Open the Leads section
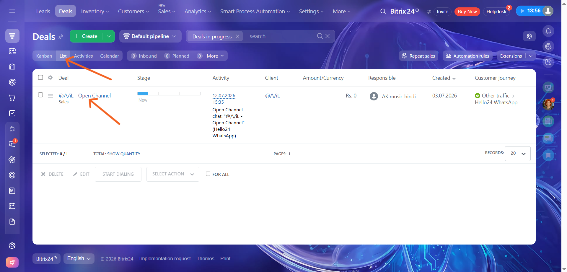This screenshot has height=272, width=567. tap(43, 11)
